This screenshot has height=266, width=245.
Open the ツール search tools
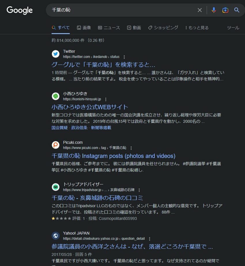[x=233, y=28]
